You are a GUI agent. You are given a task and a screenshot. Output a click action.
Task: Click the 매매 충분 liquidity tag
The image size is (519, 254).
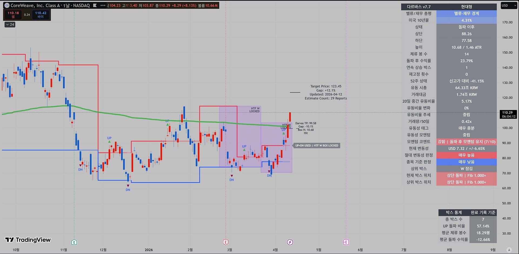tap(467, 128)
